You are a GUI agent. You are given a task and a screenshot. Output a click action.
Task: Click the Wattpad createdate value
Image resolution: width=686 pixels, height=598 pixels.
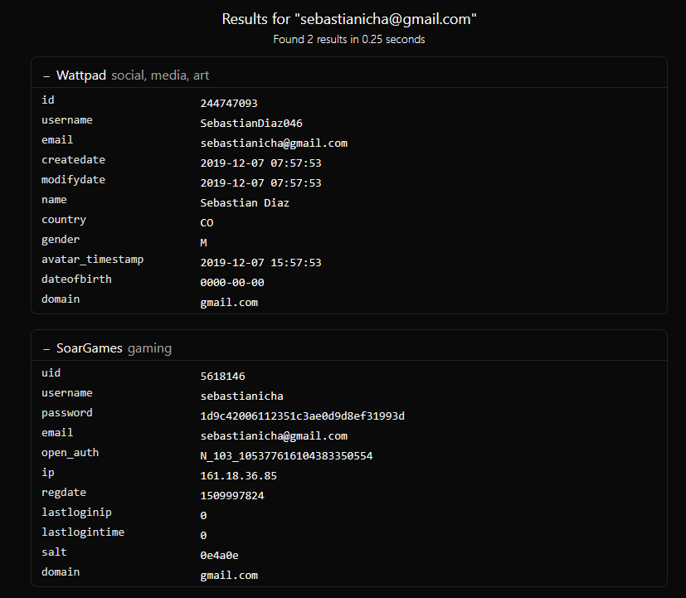260,163
